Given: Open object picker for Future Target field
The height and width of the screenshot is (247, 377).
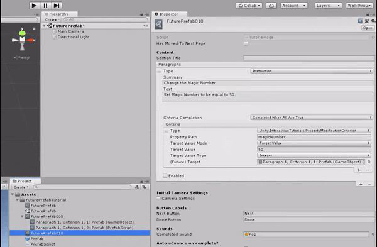Looking at the screenshot, I should pyautogui.click(x=369, y=162).
